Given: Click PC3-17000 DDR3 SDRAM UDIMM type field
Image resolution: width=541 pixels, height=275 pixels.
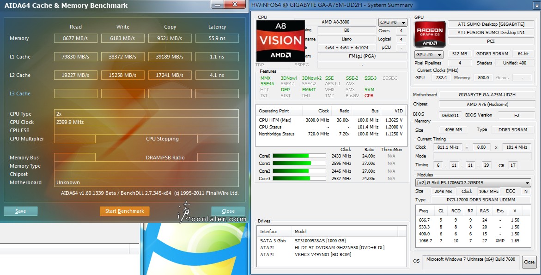Looking at the screenshot, I should [480, 199].
